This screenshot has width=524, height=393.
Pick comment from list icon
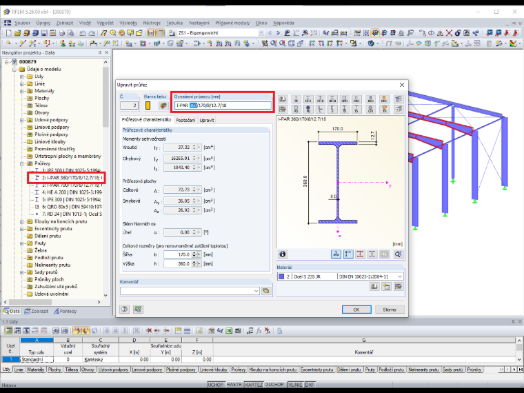[x=266, y=291]
